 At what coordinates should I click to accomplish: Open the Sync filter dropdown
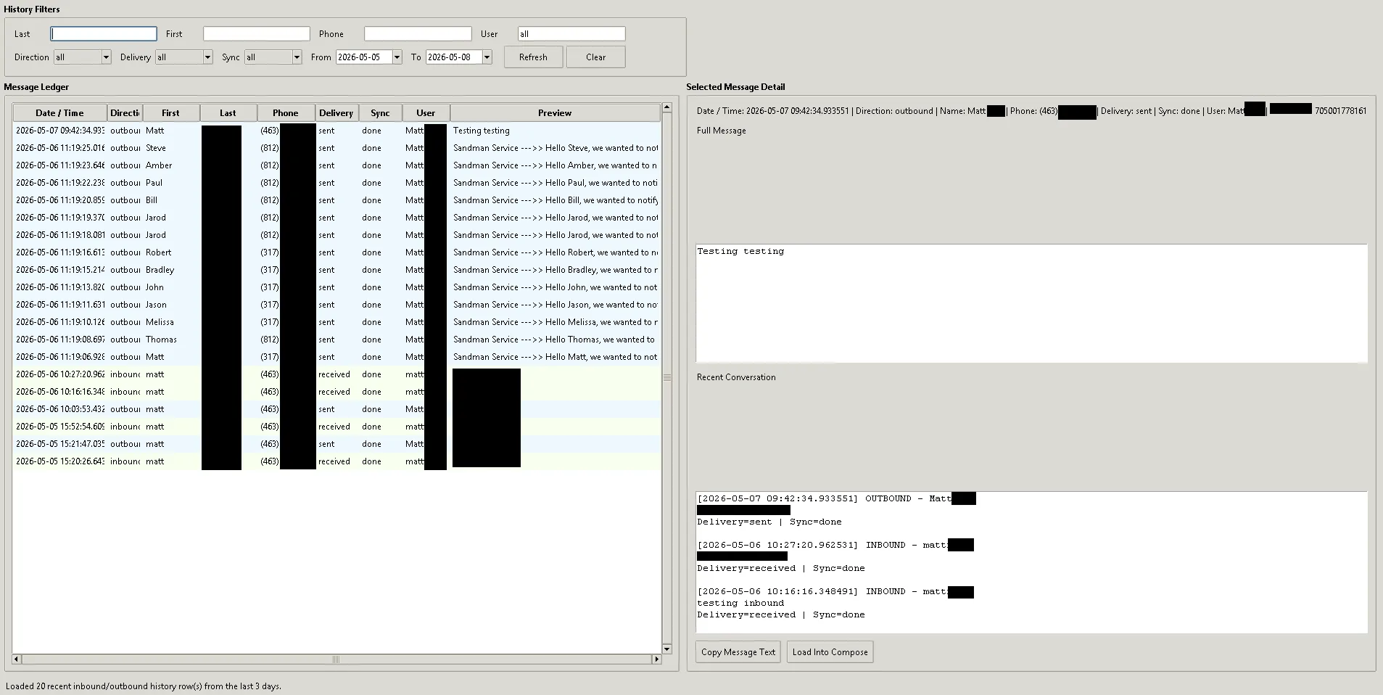point(297,57)
